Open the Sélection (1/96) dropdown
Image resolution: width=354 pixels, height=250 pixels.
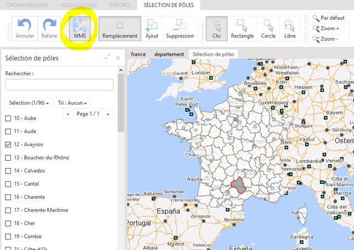pos(29,103)
